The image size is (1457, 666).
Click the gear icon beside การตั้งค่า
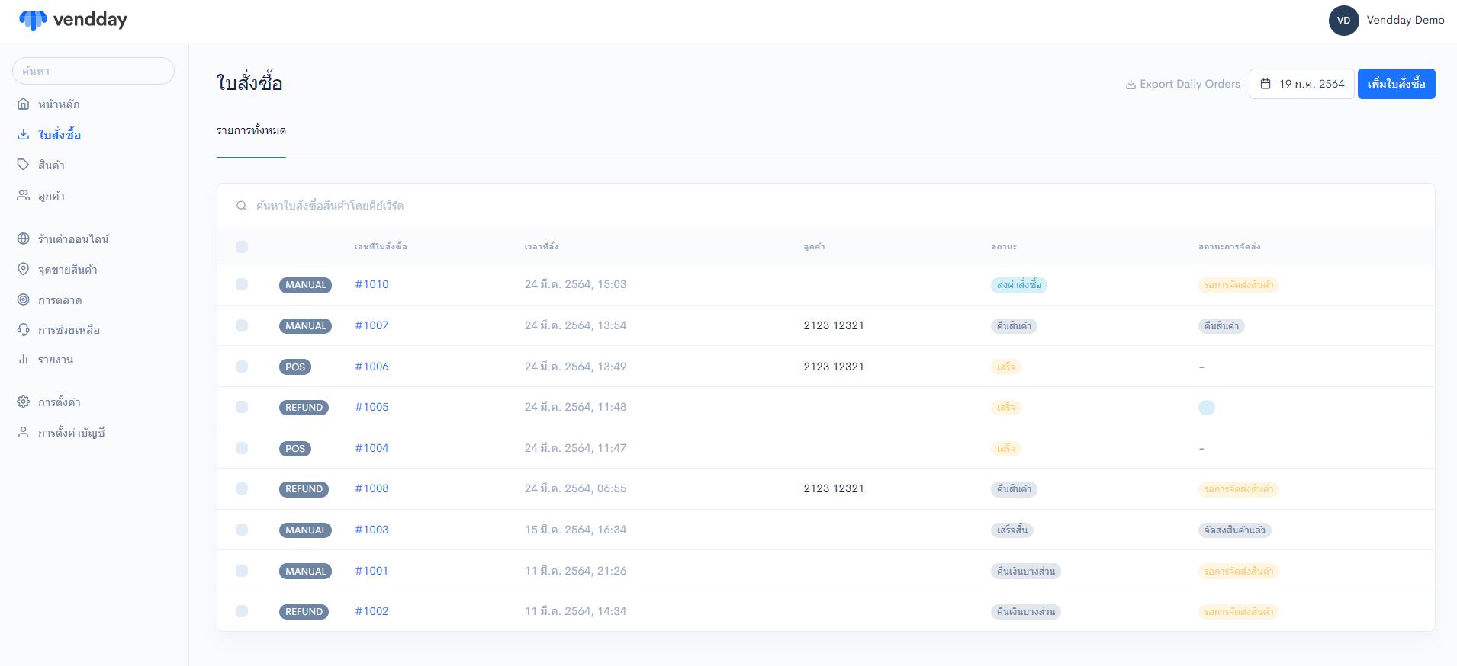[x=24, y=402]
